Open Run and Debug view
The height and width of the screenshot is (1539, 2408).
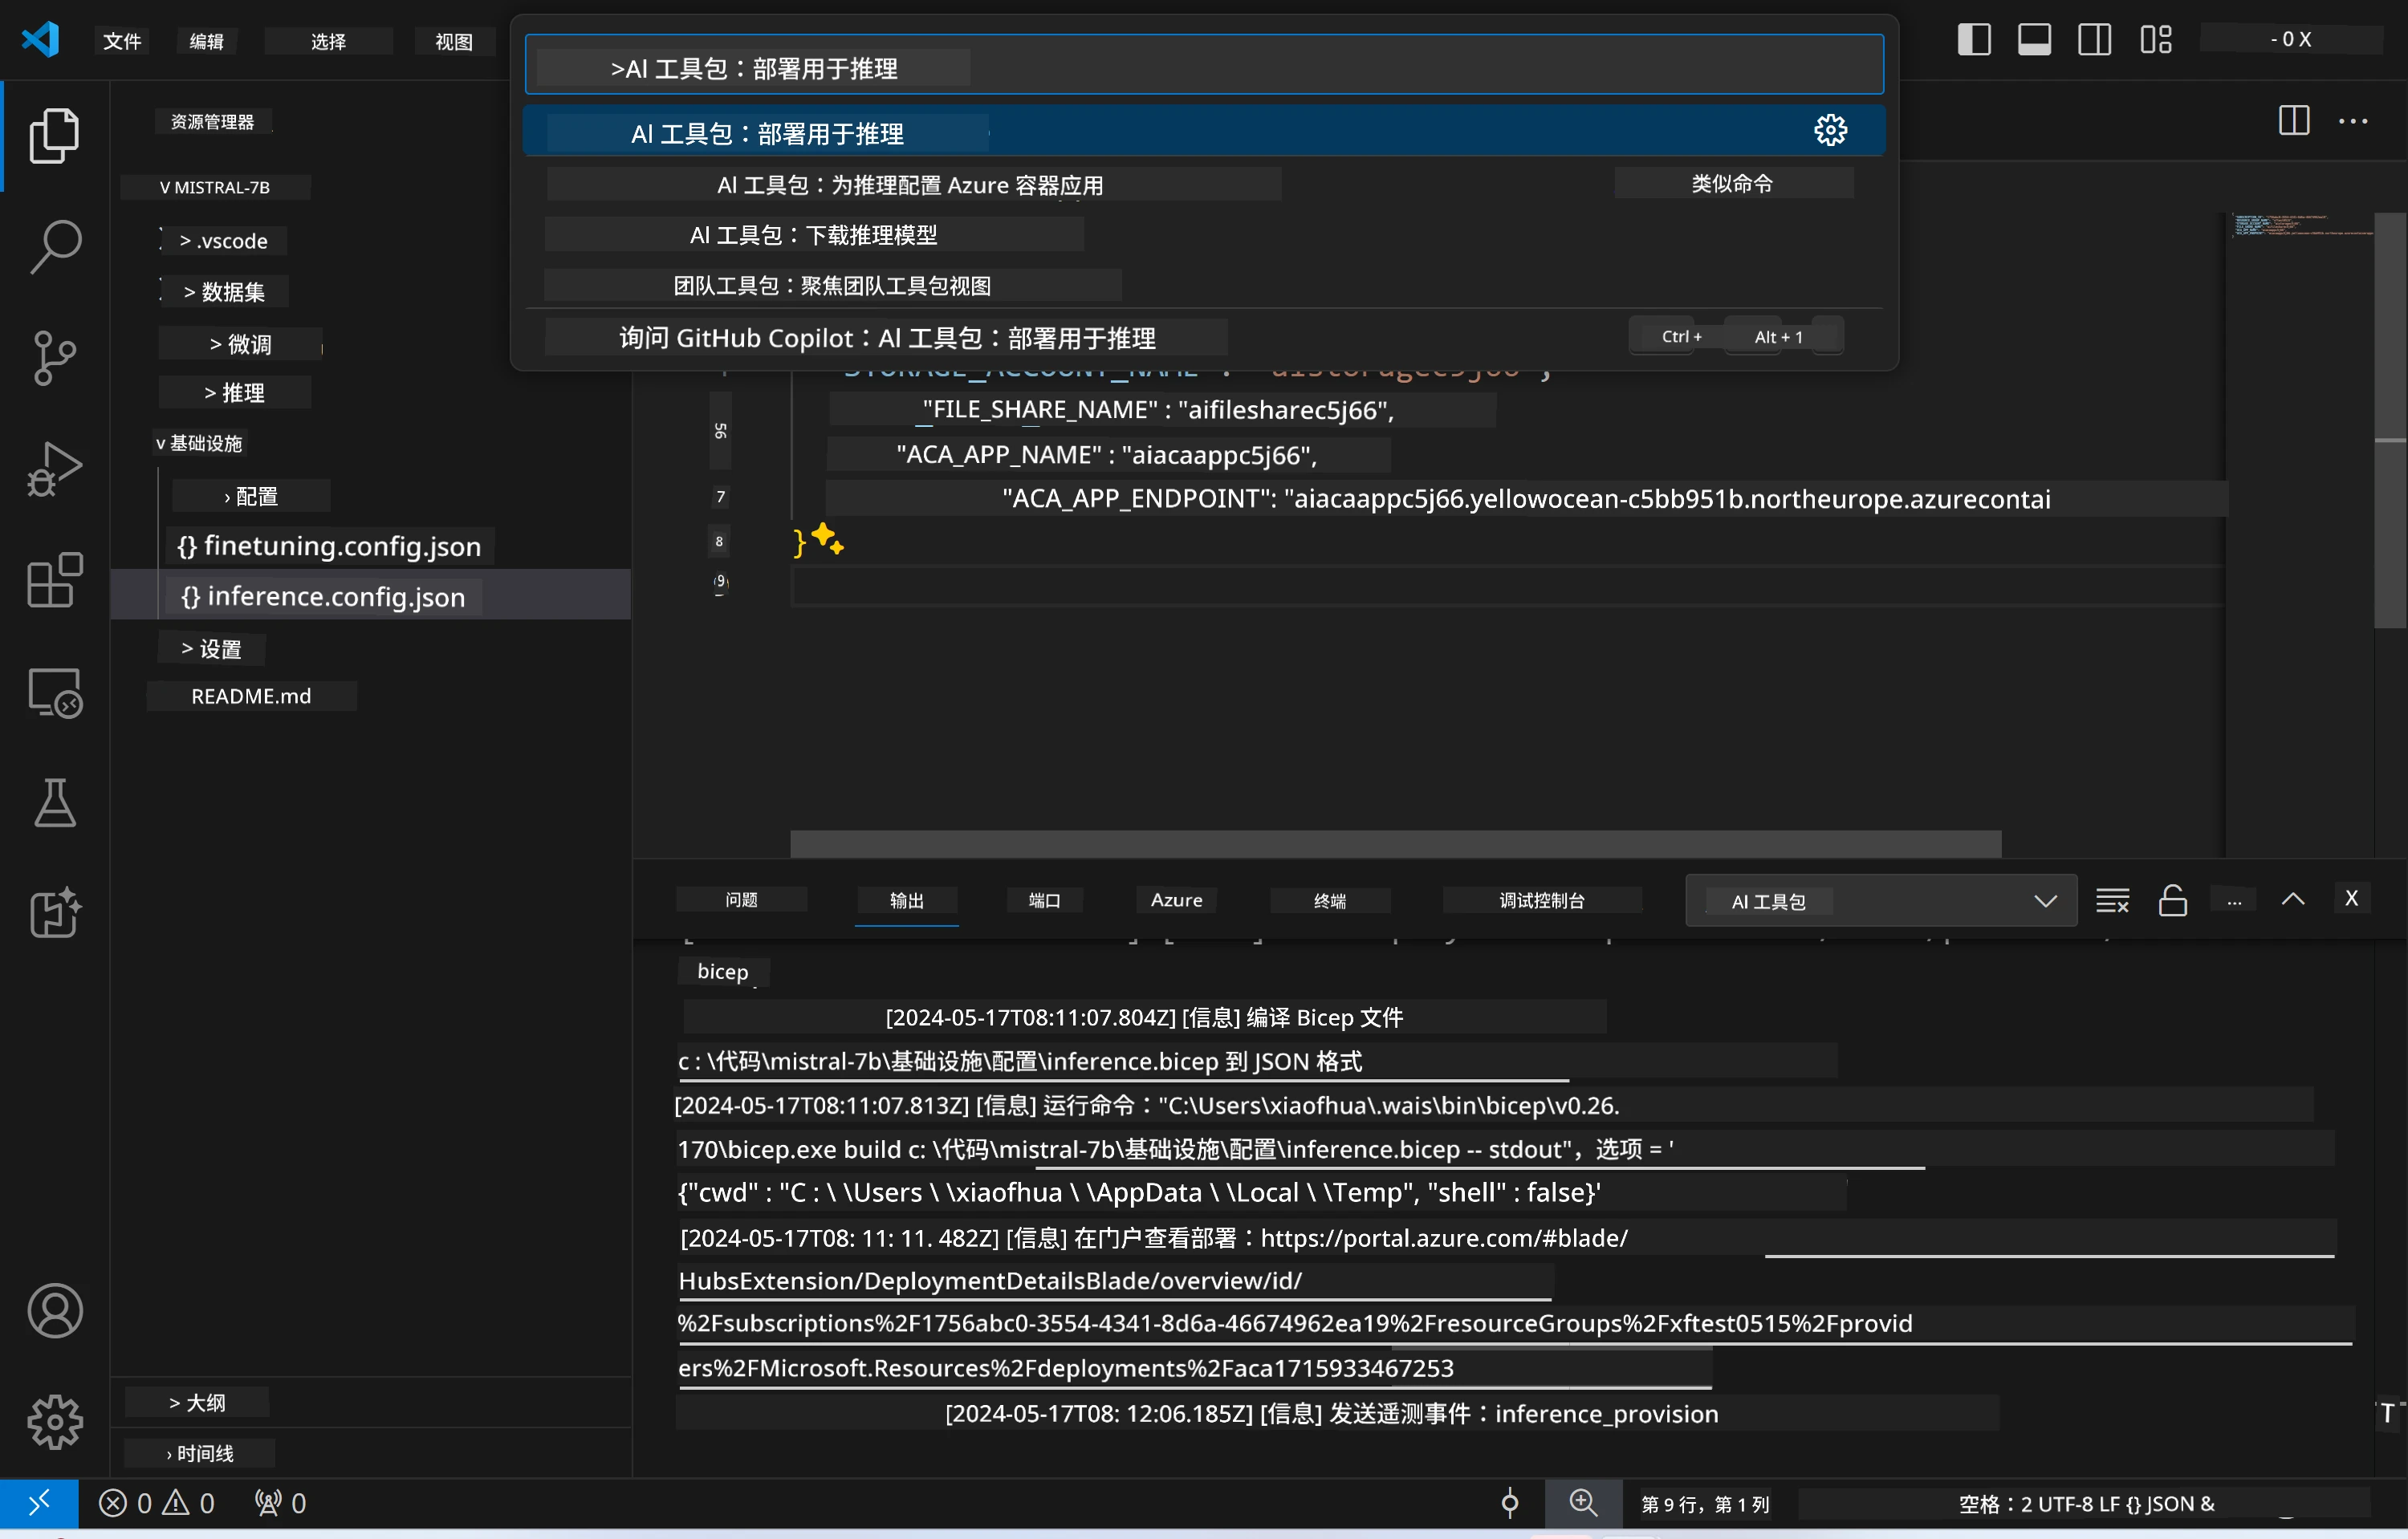(54, 469)
